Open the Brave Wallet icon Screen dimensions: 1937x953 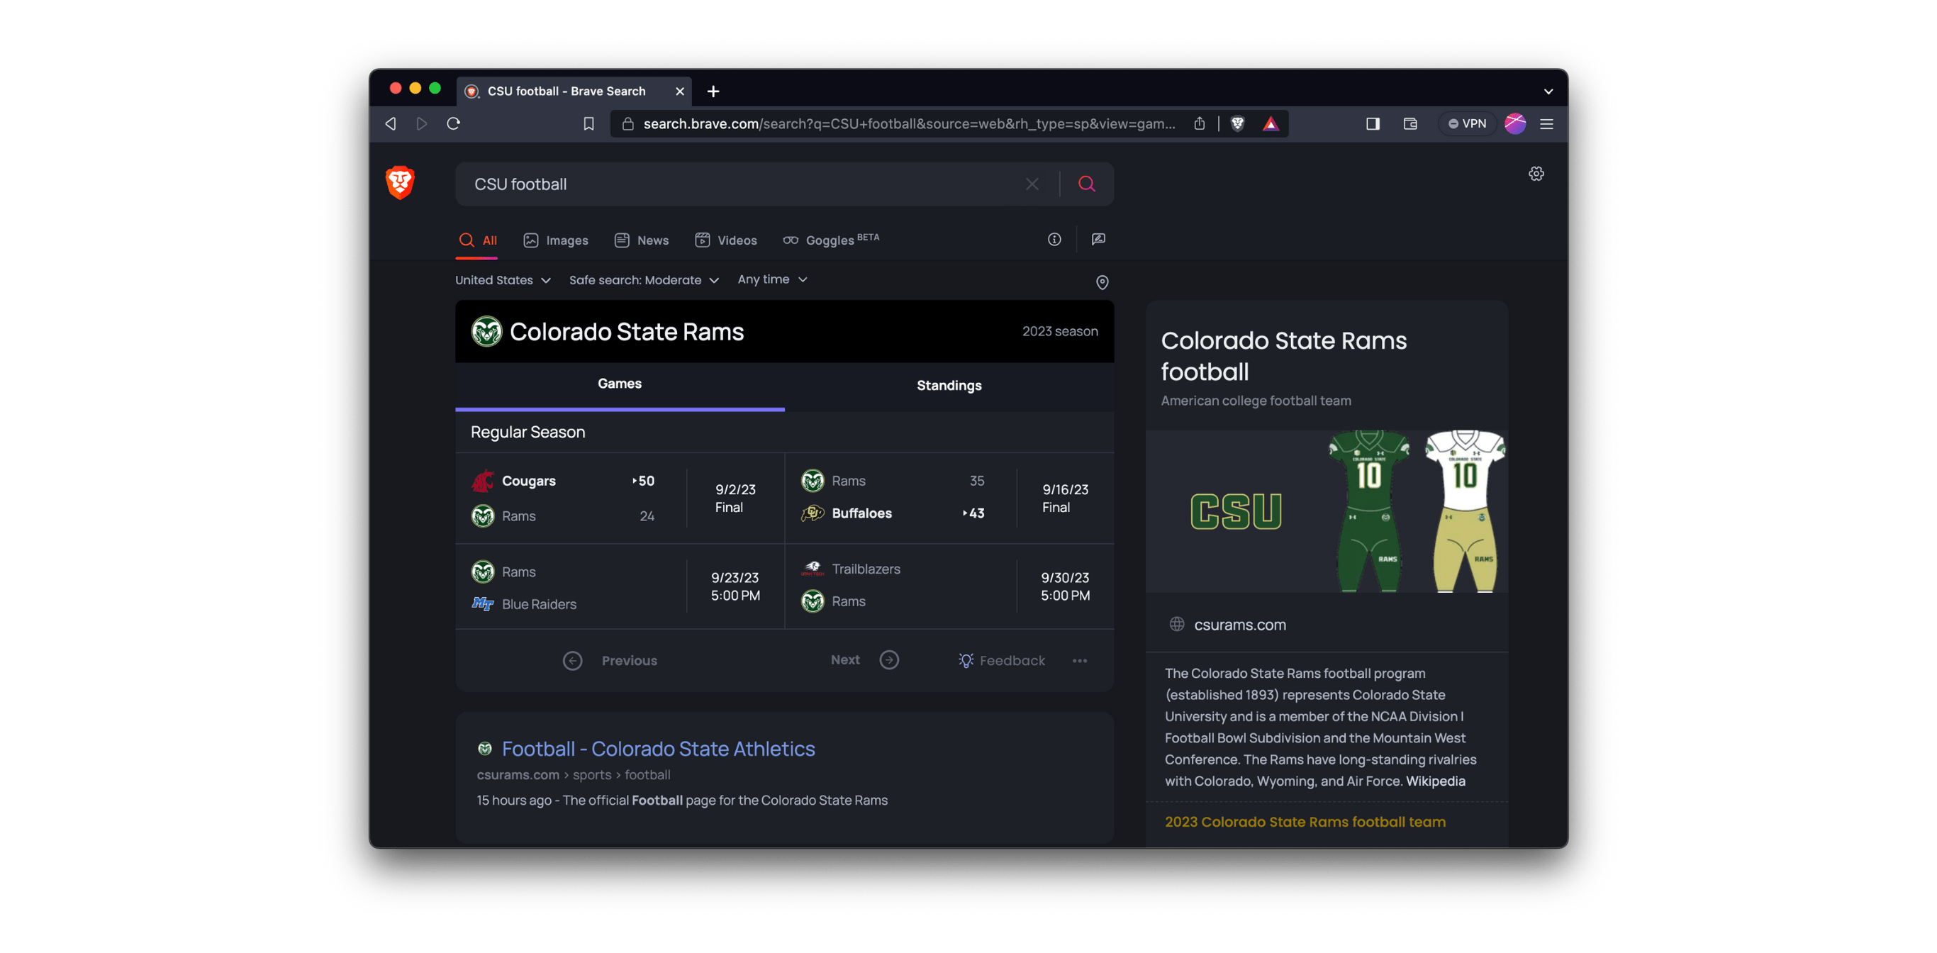pyautogui.click(x=1411, y=123)
